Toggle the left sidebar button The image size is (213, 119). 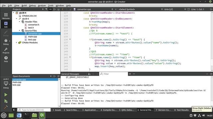click(14, 110)
